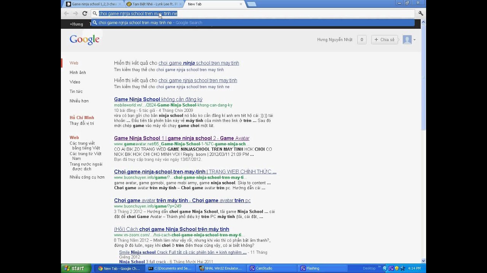The width and height of the screenshot is (487, 273).
Task: Switch to CamStudio taskbar window
Action: 272,268
